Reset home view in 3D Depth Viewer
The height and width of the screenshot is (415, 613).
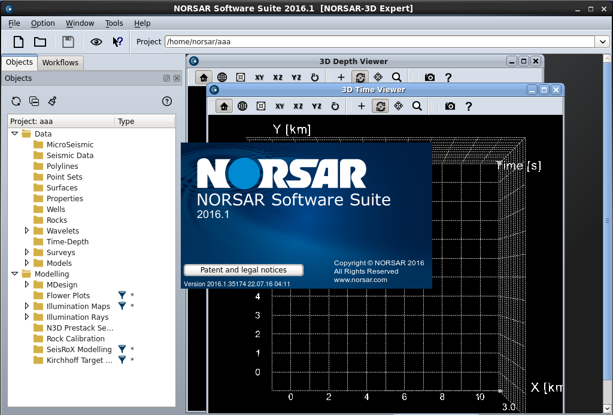tap(204, 77)
